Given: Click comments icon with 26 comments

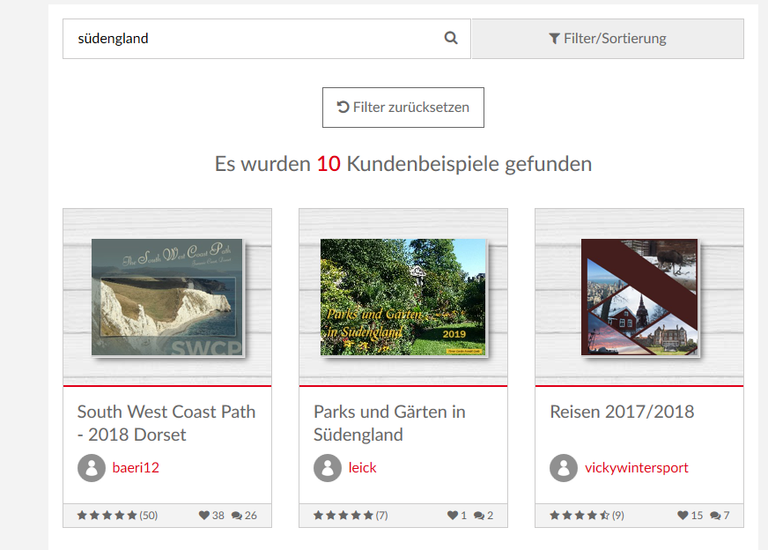Looking at the screenshot, I should coord(237,516).
